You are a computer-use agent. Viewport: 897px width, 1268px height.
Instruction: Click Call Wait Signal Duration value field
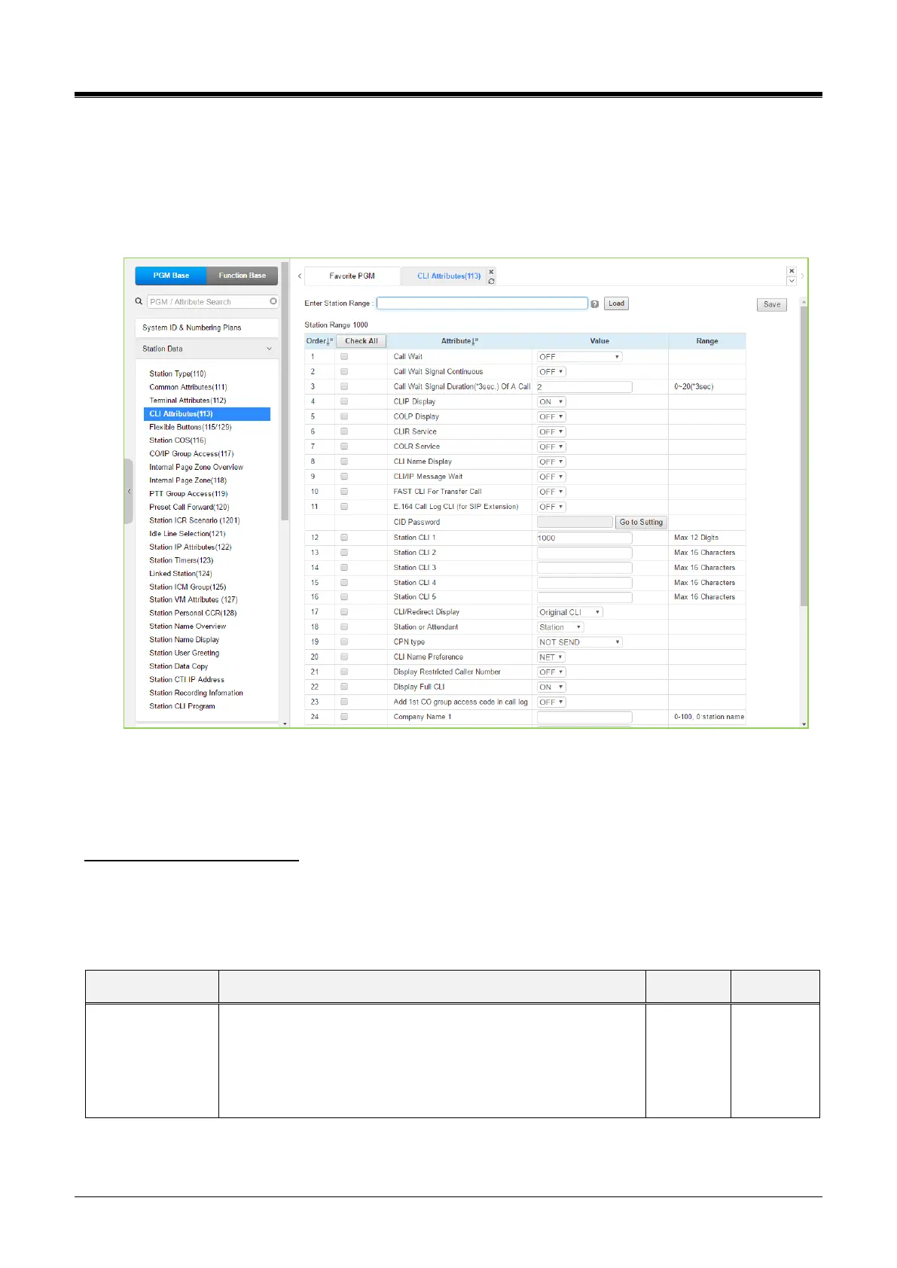pos(584,387)
